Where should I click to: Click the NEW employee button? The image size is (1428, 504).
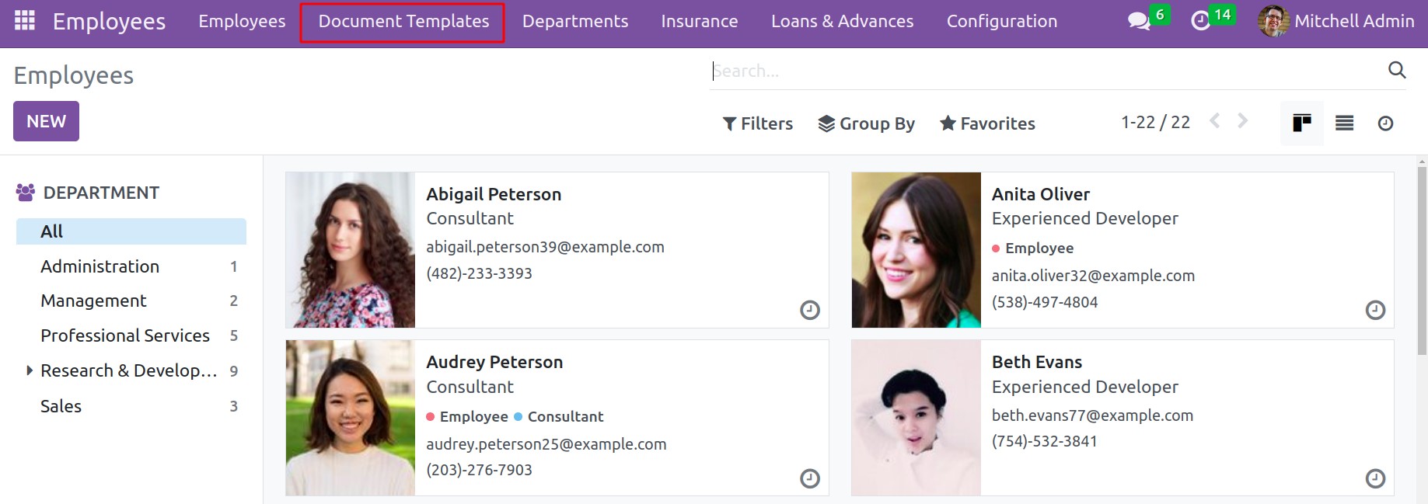(46, 122)
